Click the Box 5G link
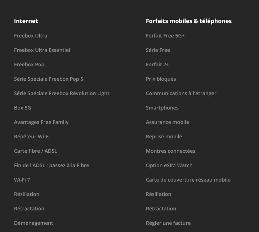Screen dimensions: 259x232 click(x=22, y=108)
